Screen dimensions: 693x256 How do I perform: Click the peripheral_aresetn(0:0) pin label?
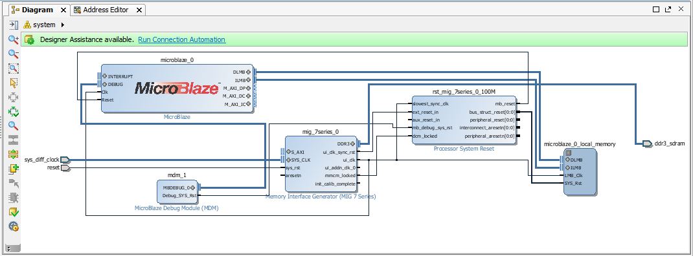(x=489, y=136)
